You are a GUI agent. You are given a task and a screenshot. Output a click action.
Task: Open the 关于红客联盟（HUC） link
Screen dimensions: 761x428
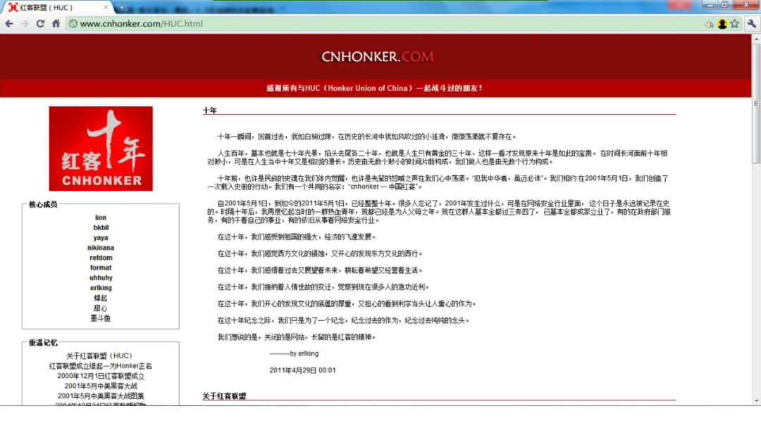(100, 356)
